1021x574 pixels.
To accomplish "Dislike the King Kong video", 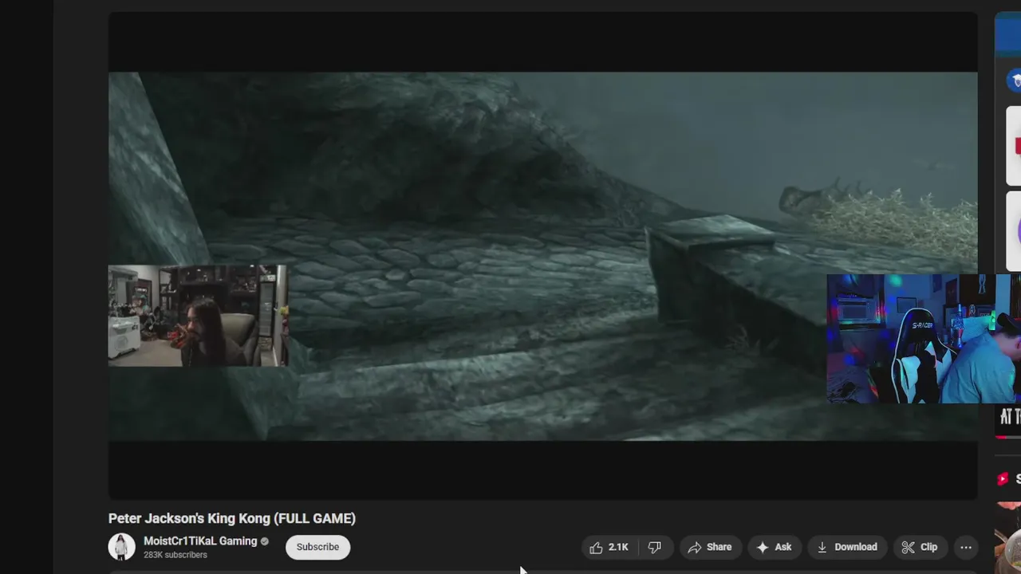I will pyautogui.click(x=655, y=547).
